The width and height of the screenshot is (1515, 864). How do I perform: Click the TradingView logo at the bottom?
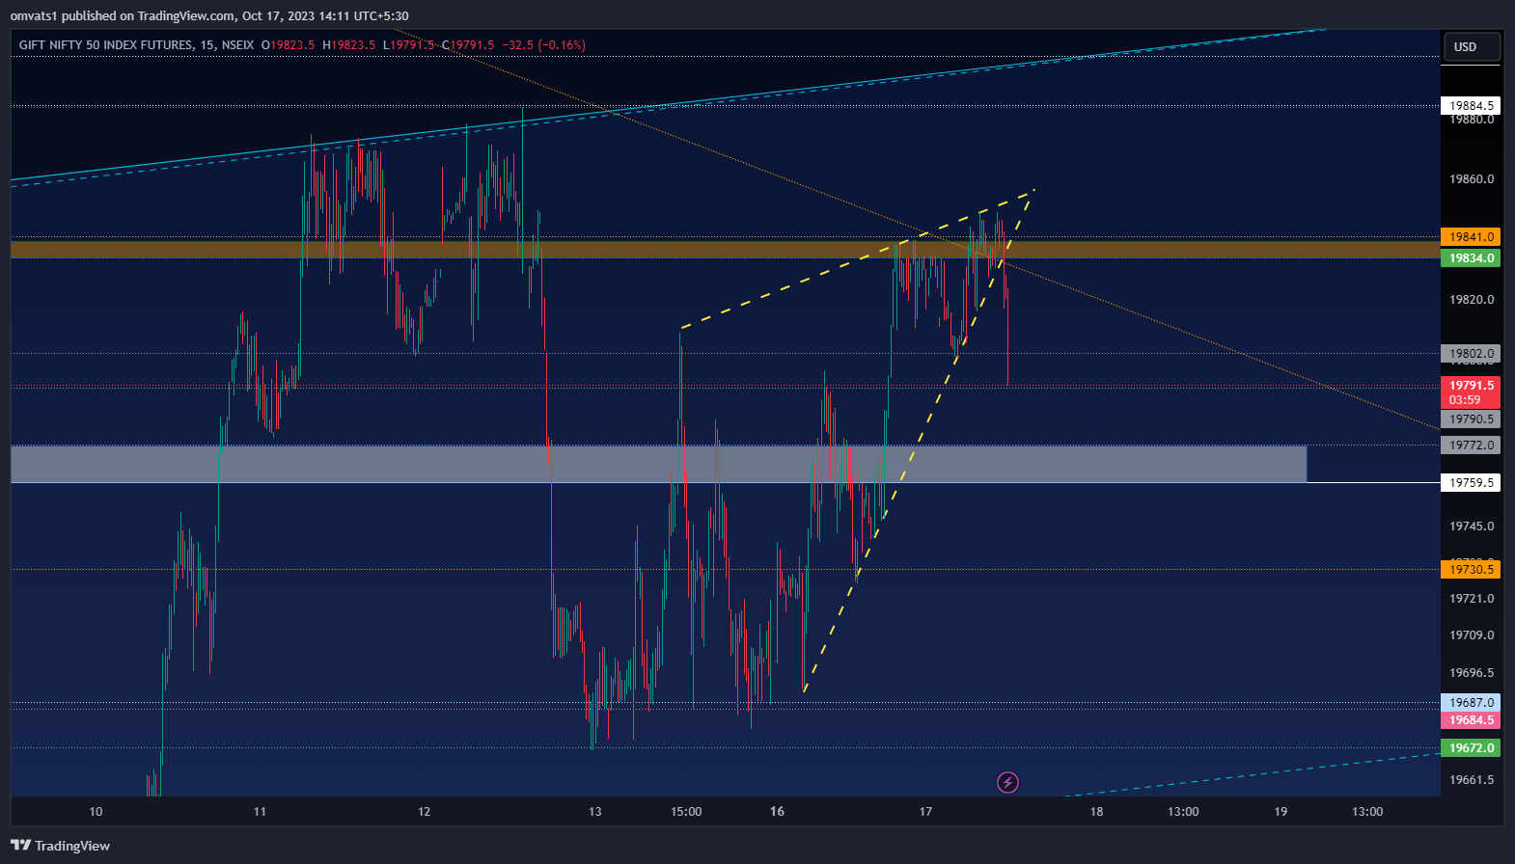[x=60, y=846]
